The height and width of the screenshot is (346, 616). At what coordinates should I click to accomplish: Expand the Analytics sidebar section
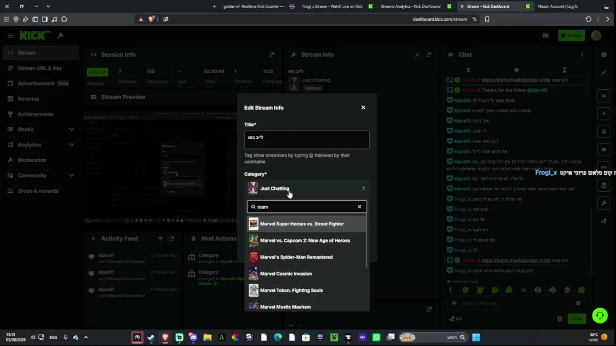click(40, 145)
